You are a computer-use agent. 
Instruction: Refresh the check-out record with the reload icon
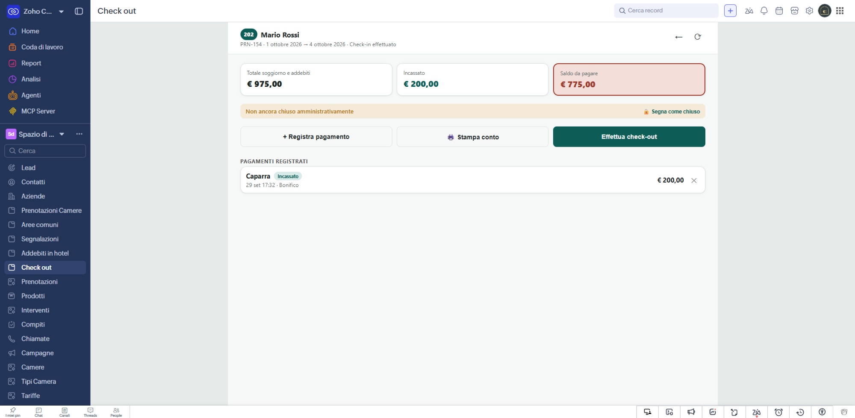[698, 37]
